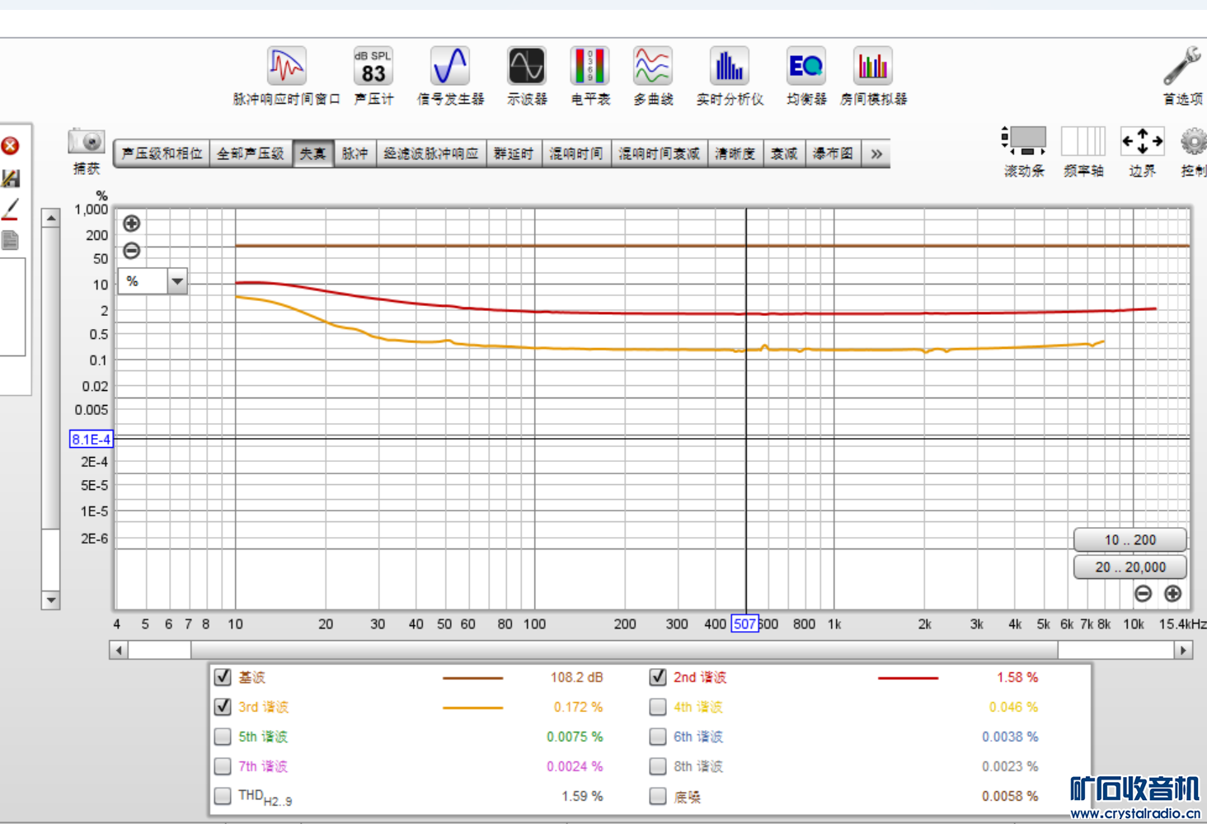Open the level meters (电平表) icon
Screen dimensions: 1207x824
point(590,67)
